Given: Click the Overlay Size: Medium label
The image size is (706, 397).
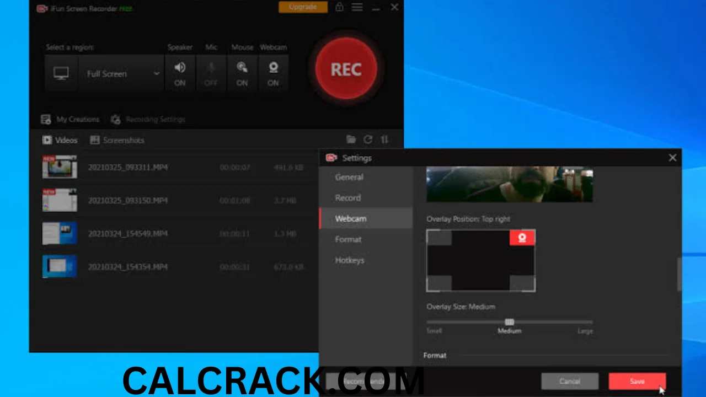Looking at the screenshot, I should click(x=461, y=307).
